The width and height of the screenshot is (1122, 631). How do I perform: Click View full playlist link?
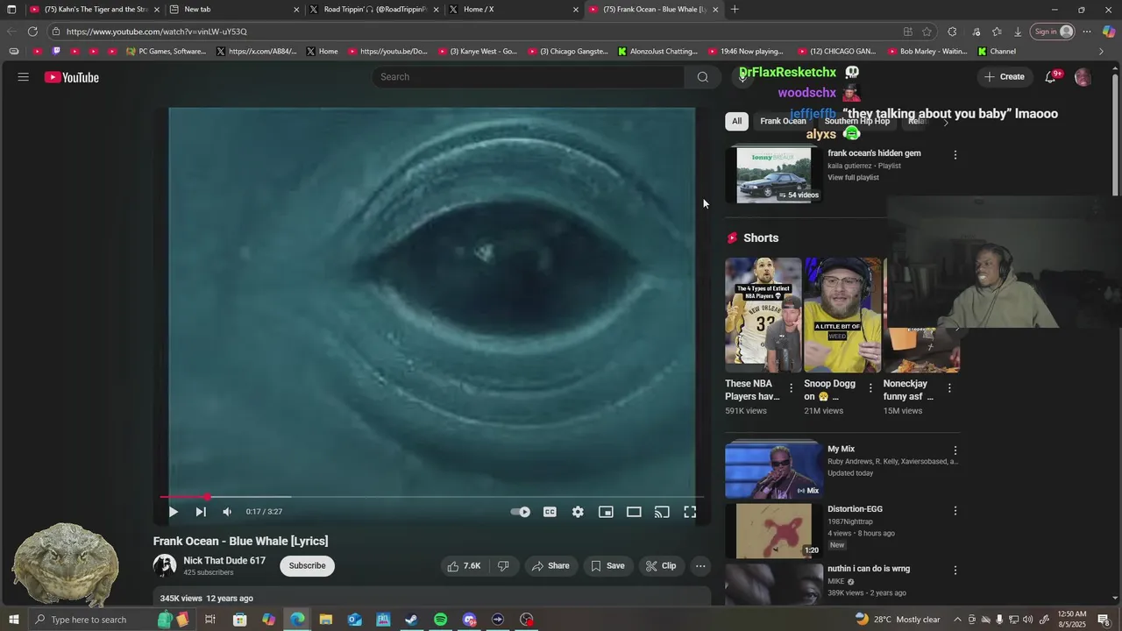[853, 178]
